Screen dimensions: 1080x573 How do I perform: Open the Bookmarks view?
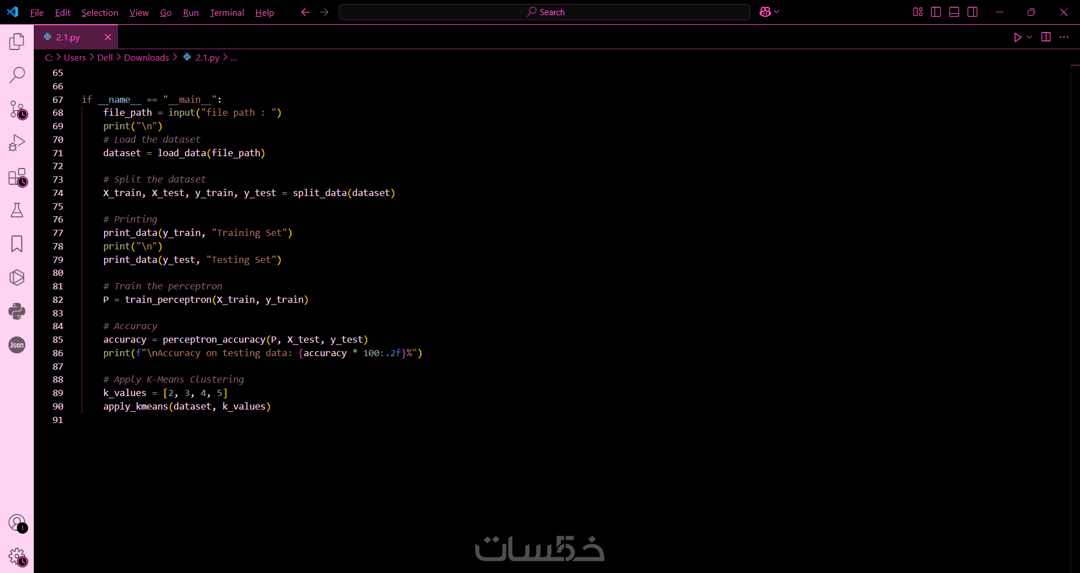17,244
